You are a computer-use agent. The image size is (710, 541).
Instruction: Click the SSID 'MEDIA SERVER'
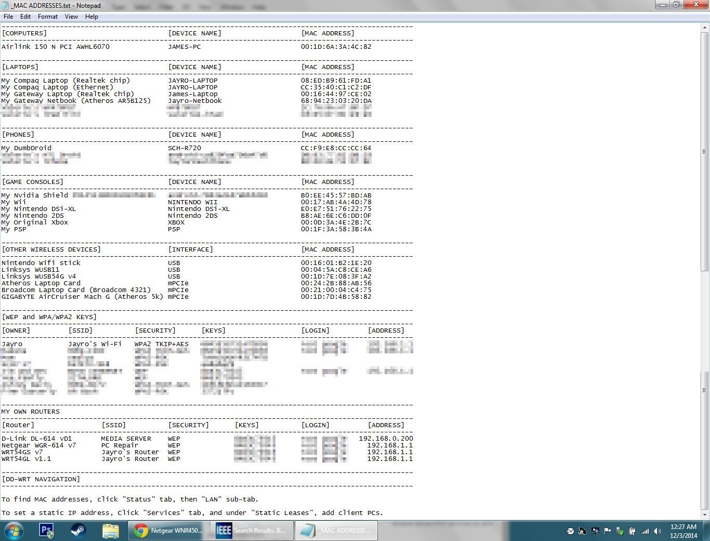pos(126,439)
